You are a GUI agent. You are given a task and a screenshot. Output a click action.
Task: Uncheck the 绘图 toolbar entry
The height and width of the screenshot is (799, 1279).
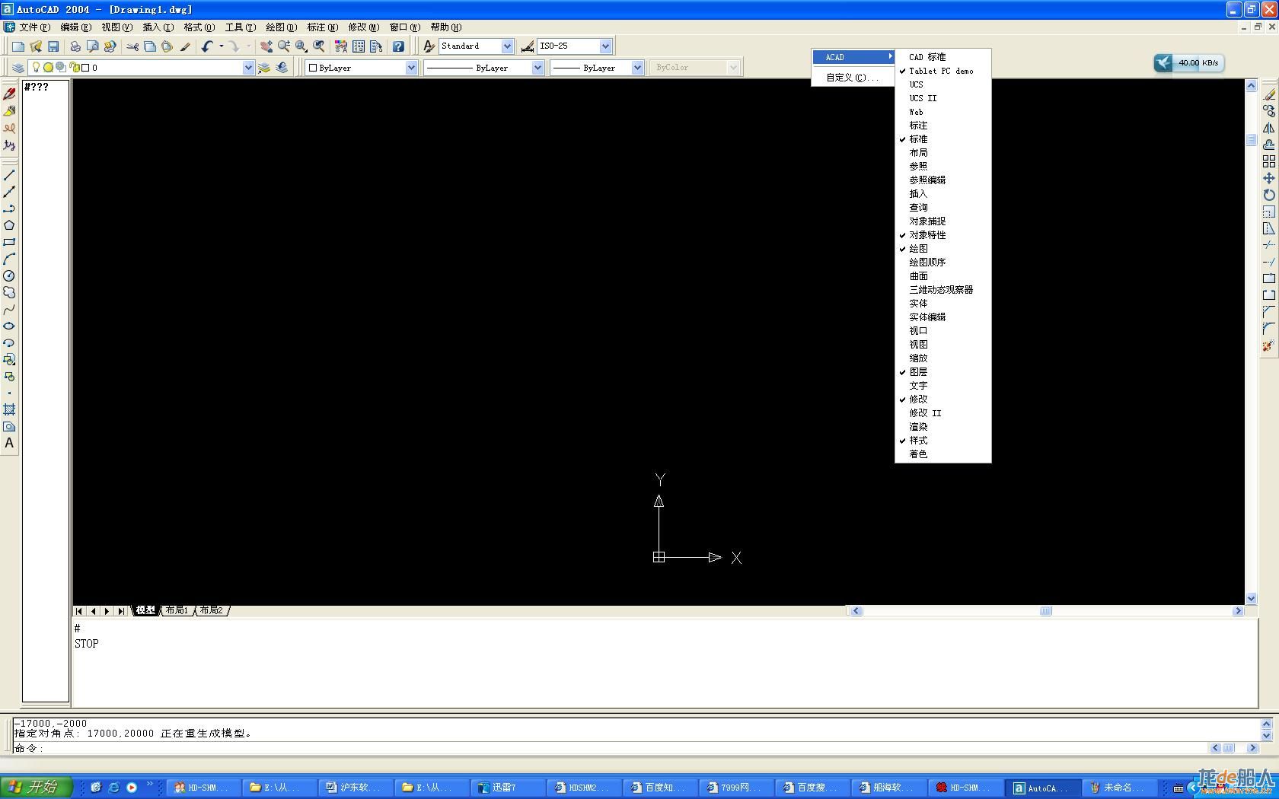[x=943, y=249]
